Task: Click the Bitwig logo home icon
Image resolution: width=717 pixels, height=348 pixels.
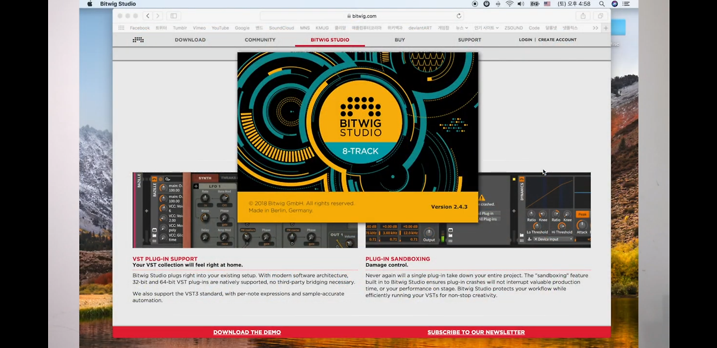Action: point(138,40)
